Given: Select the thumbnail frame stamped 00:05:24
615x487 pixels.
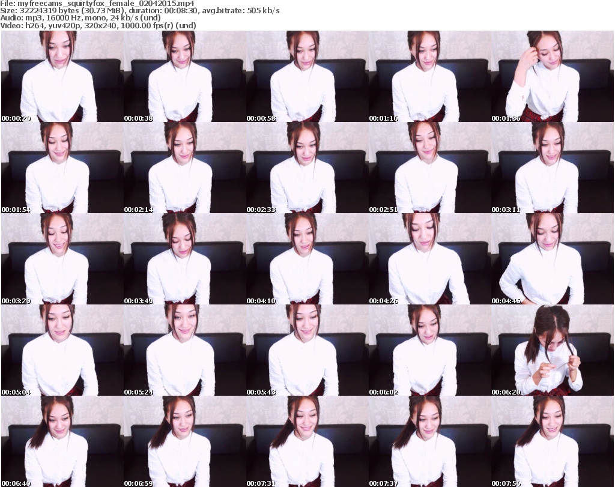Looking at the screenshot, I should click(x=185, y=350).
